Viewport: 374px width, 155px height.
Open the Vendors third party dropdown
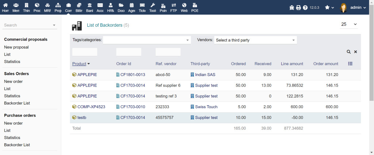click(x=255, y=40)
